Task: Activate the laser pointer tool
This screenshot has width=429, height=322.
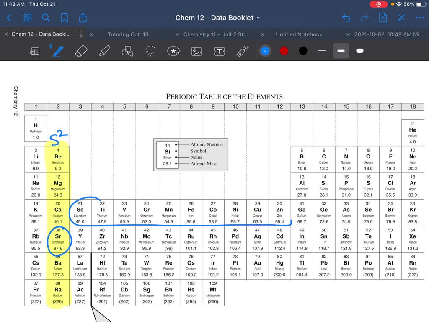Action: pyautogui.click(x=242, y=51)
